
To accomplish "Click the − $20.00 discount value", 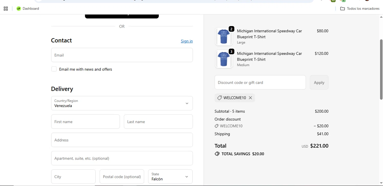I will pyautogui.click(x=321, y=126).
